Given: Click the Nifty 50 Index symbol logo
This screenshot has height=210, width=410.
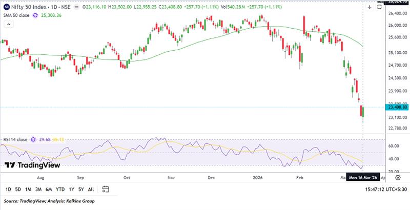Looking at the screenshot, I should (6, 7).
